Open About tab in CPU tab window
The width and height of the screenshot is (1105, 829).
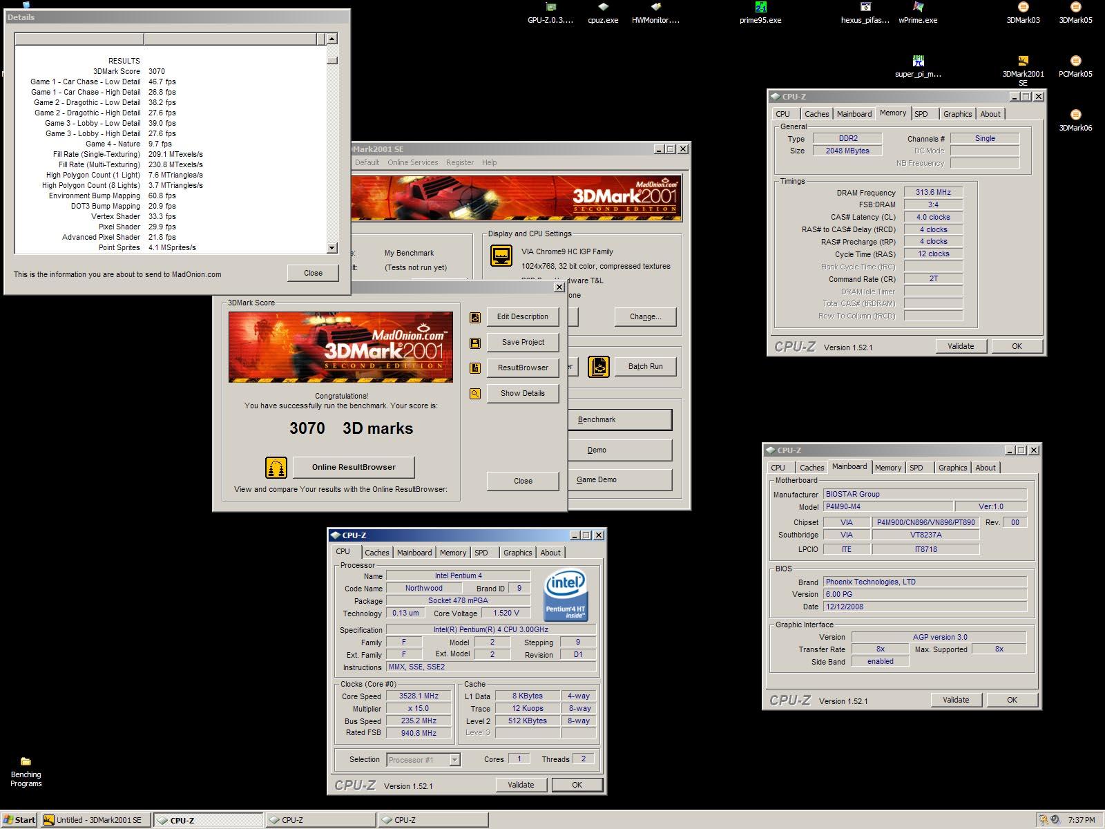550,553
